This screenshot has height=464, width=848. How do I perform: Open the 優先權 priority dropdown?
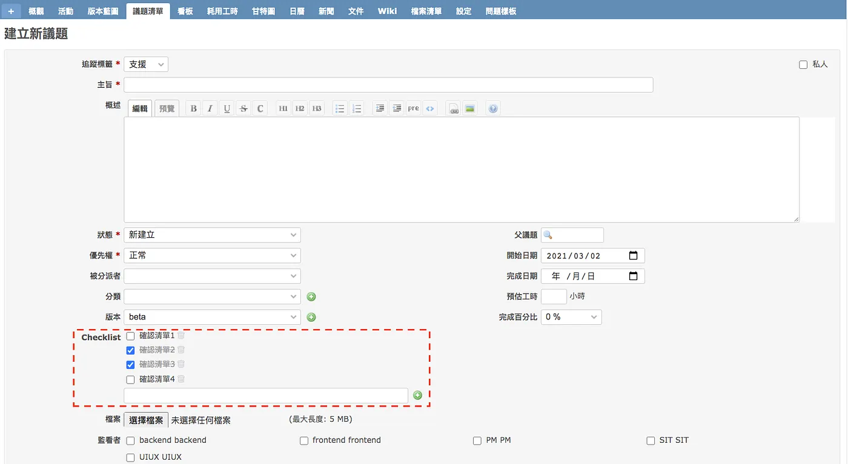click(212, 255)
